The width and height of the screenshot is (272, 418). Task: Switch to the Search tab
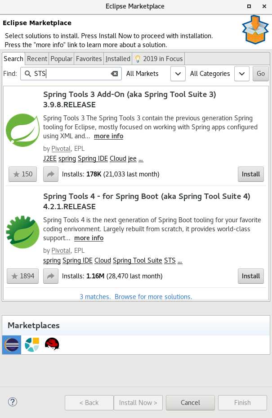[13, 59]
